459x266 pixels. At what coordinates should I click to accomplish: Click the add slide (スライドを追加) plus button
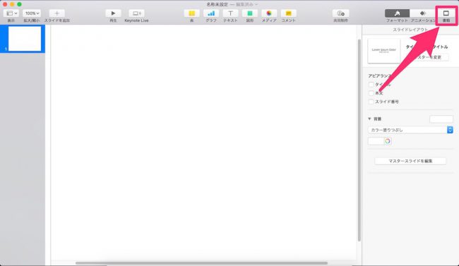pos(56,13)
